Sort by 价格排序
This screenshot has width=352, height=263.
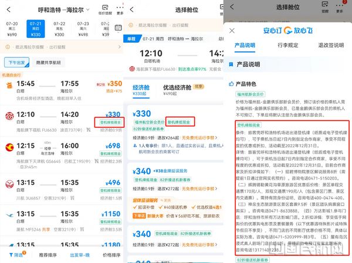pyautogui.click(x=111, y=255)
